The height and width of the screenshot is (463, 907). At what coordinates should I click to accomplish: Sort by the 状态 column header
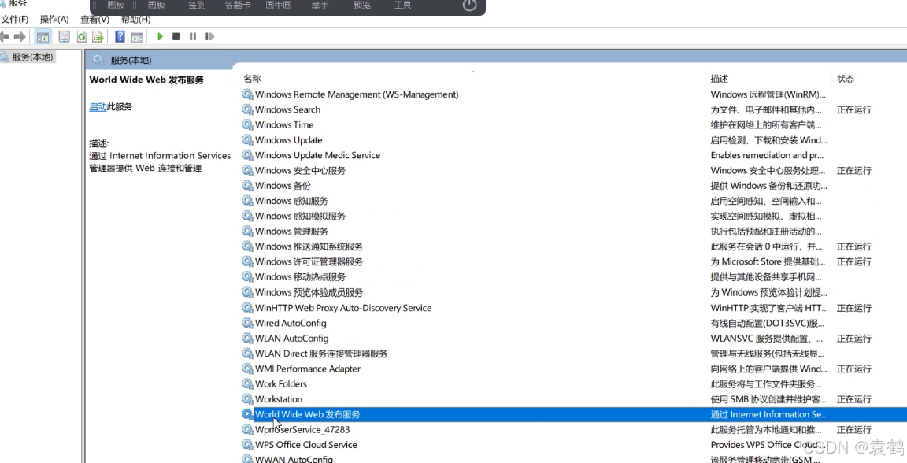click(845, 78)
